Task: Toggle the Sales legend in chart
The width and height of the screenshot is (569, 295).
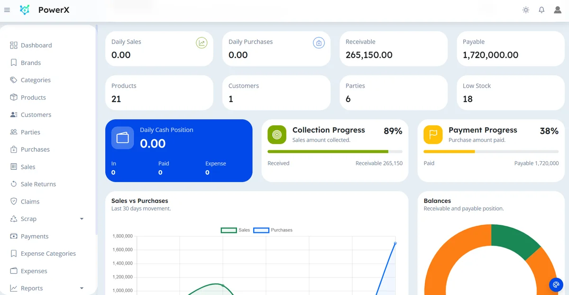Action: 236,230
